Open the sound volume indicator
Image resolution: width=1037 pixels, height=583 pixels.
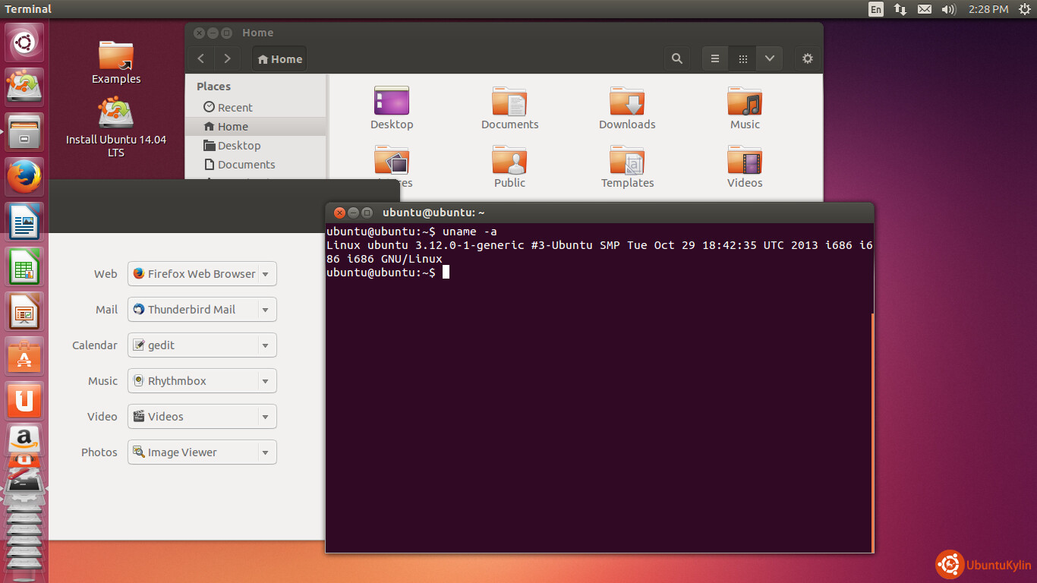coord(948,9)
